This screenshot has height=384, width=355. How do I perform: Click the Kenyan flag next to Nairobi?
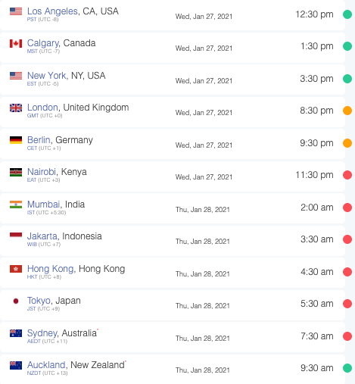click(16, 172)
